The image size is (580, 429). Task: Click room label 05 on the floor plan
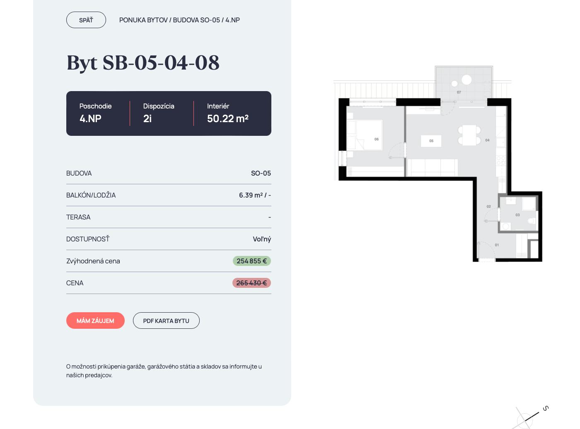[431, 141]
